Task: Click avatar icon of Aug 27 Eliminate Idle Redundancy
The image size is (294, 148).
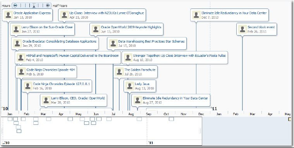Action: (x=138, y=100)
